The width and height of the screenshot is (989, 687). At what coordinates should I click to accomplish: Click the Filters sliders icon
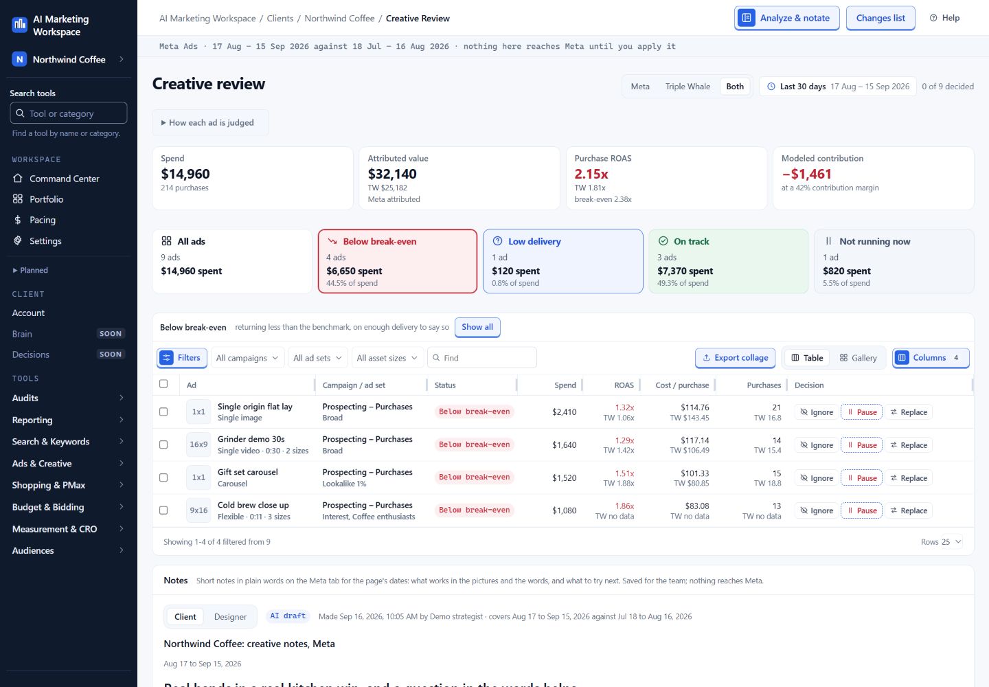tap(167, 358)
